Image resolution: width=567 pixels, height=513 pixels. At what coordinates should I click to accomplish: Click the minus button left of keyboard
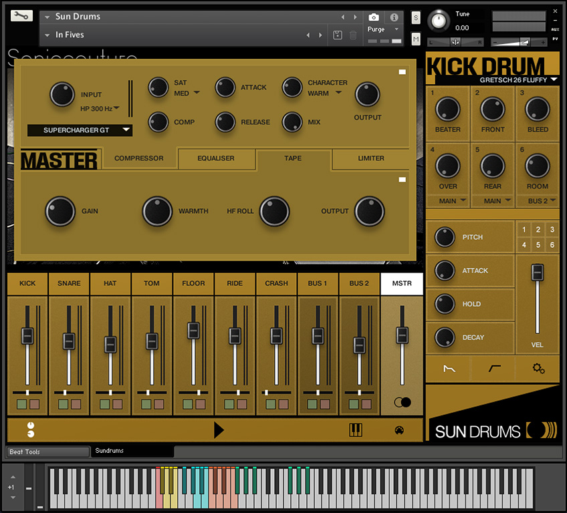click(x=29, y=488)
